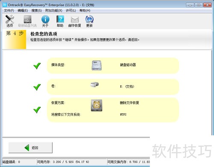Click the 将搜索以下文件系统 label
This screenshot has width=214, height=167.
[66, 114]
